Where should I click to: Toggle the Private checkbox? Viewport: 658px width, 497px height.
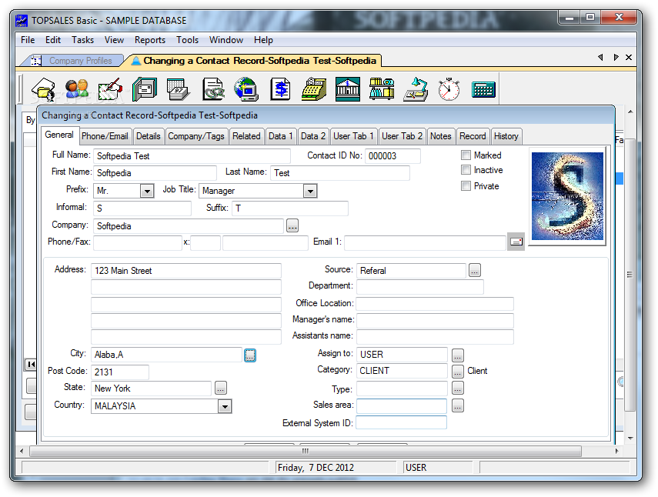[x=466, y=186]
